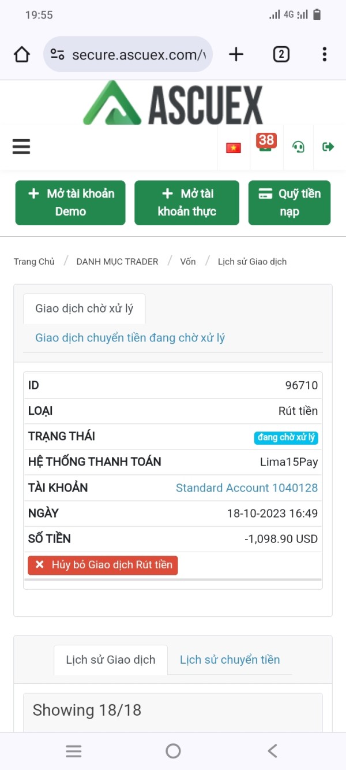Click the headset support icon
The width and height of the screenshot is (346, 770).
click(298, 147)
